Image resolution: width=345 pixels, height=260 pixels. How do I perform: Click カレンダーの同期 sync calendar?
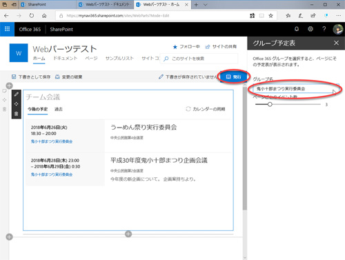(206, 109)
